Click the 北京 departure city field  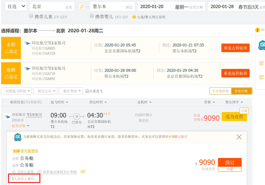(52, 7)
